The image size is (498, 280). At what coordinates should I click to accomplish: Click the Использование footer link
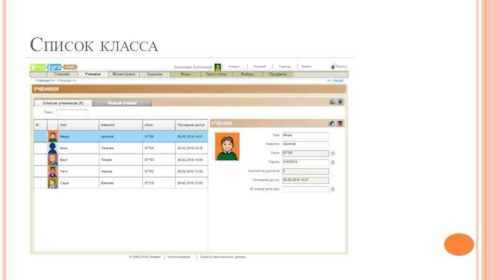[179, 257]
